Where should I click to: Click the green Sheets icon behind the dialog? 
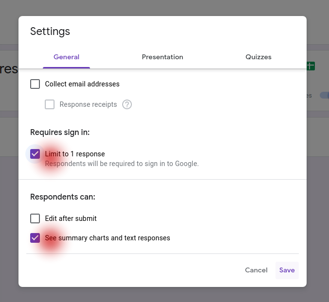pyautogui.click(x=311, y=66)
